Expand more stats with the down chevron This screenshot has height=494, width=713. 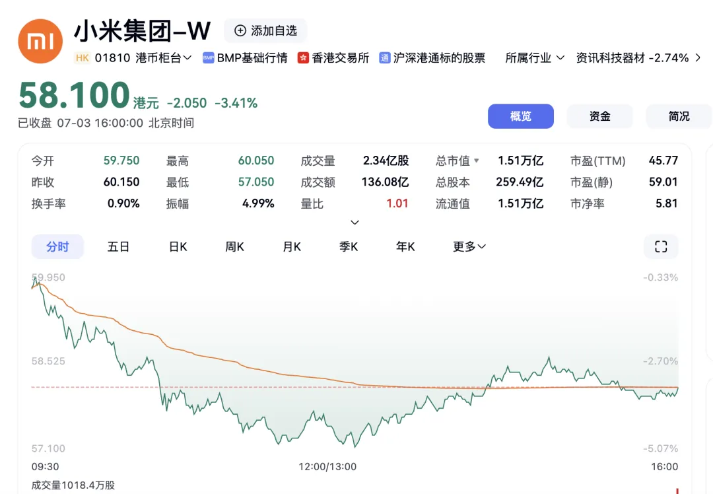point(355,223)
